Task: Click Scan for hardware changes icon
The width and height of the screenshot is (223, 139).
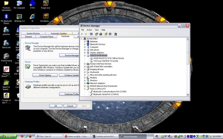Action: 115,34
